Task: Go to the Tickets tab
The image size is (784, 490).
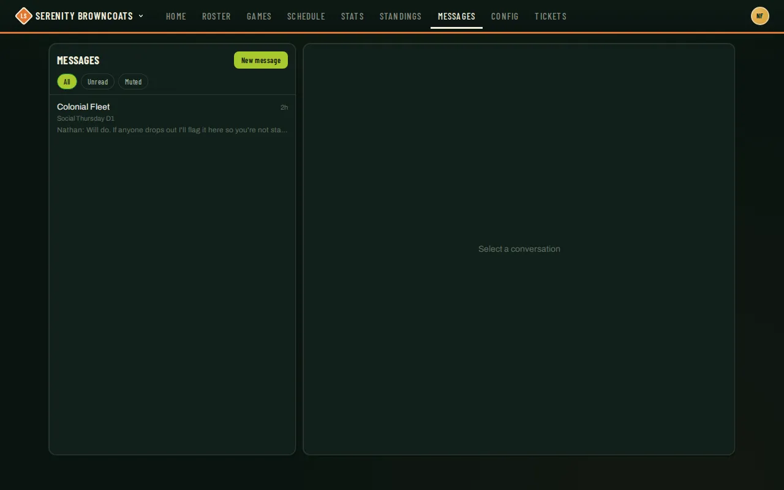Action: (551, 16)
